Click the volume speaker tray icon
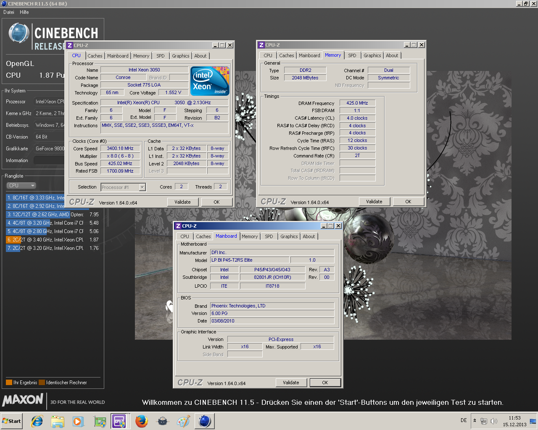The width and height of the screenshot is (538, 430). click(x=494, y=421)
